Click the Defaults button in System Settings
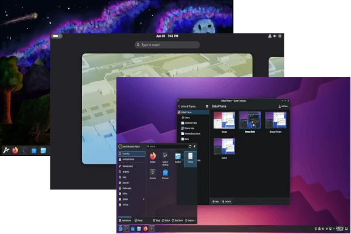 (x=226, y=201)
